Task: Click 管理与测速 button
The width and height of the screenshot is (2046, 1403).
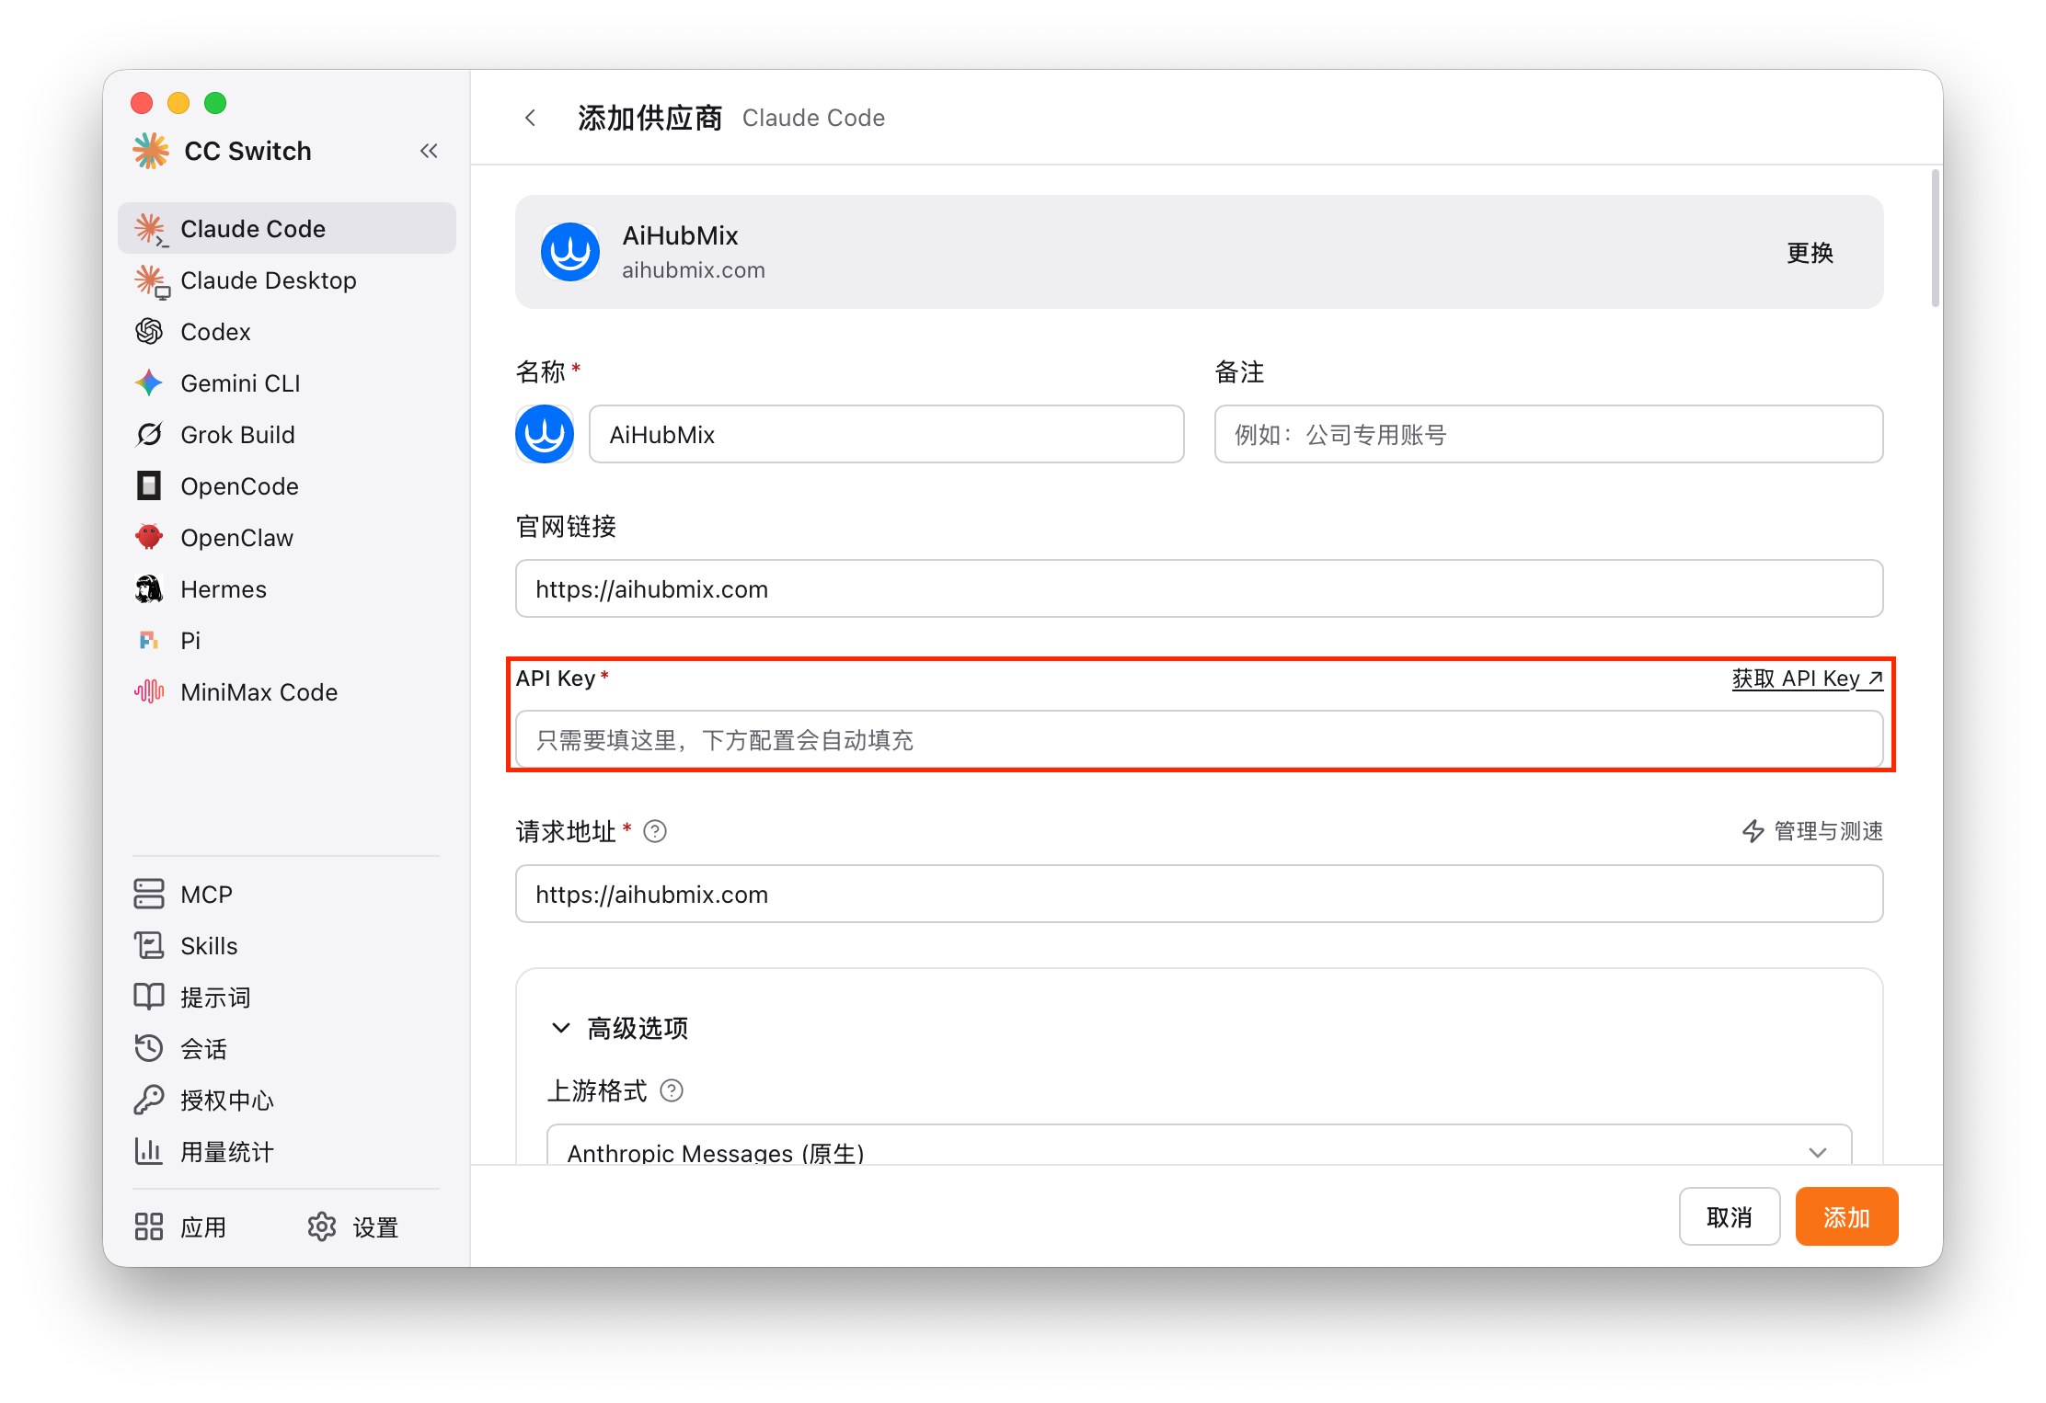Action: 1812,831
